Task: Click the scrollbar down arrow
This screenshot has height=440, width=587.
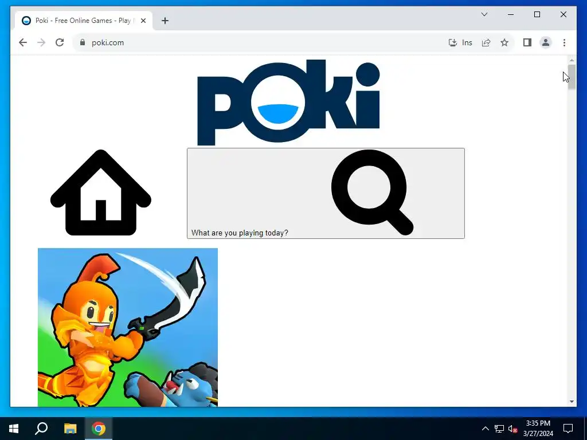Action: [572, 402]
